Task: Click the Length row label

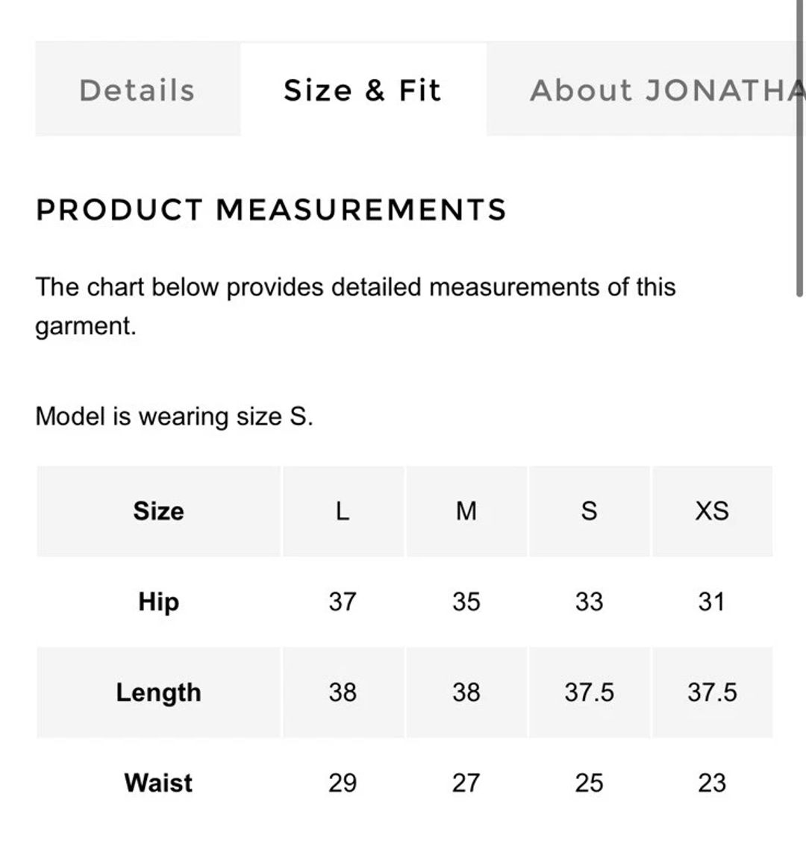Action: click(158, 693)
